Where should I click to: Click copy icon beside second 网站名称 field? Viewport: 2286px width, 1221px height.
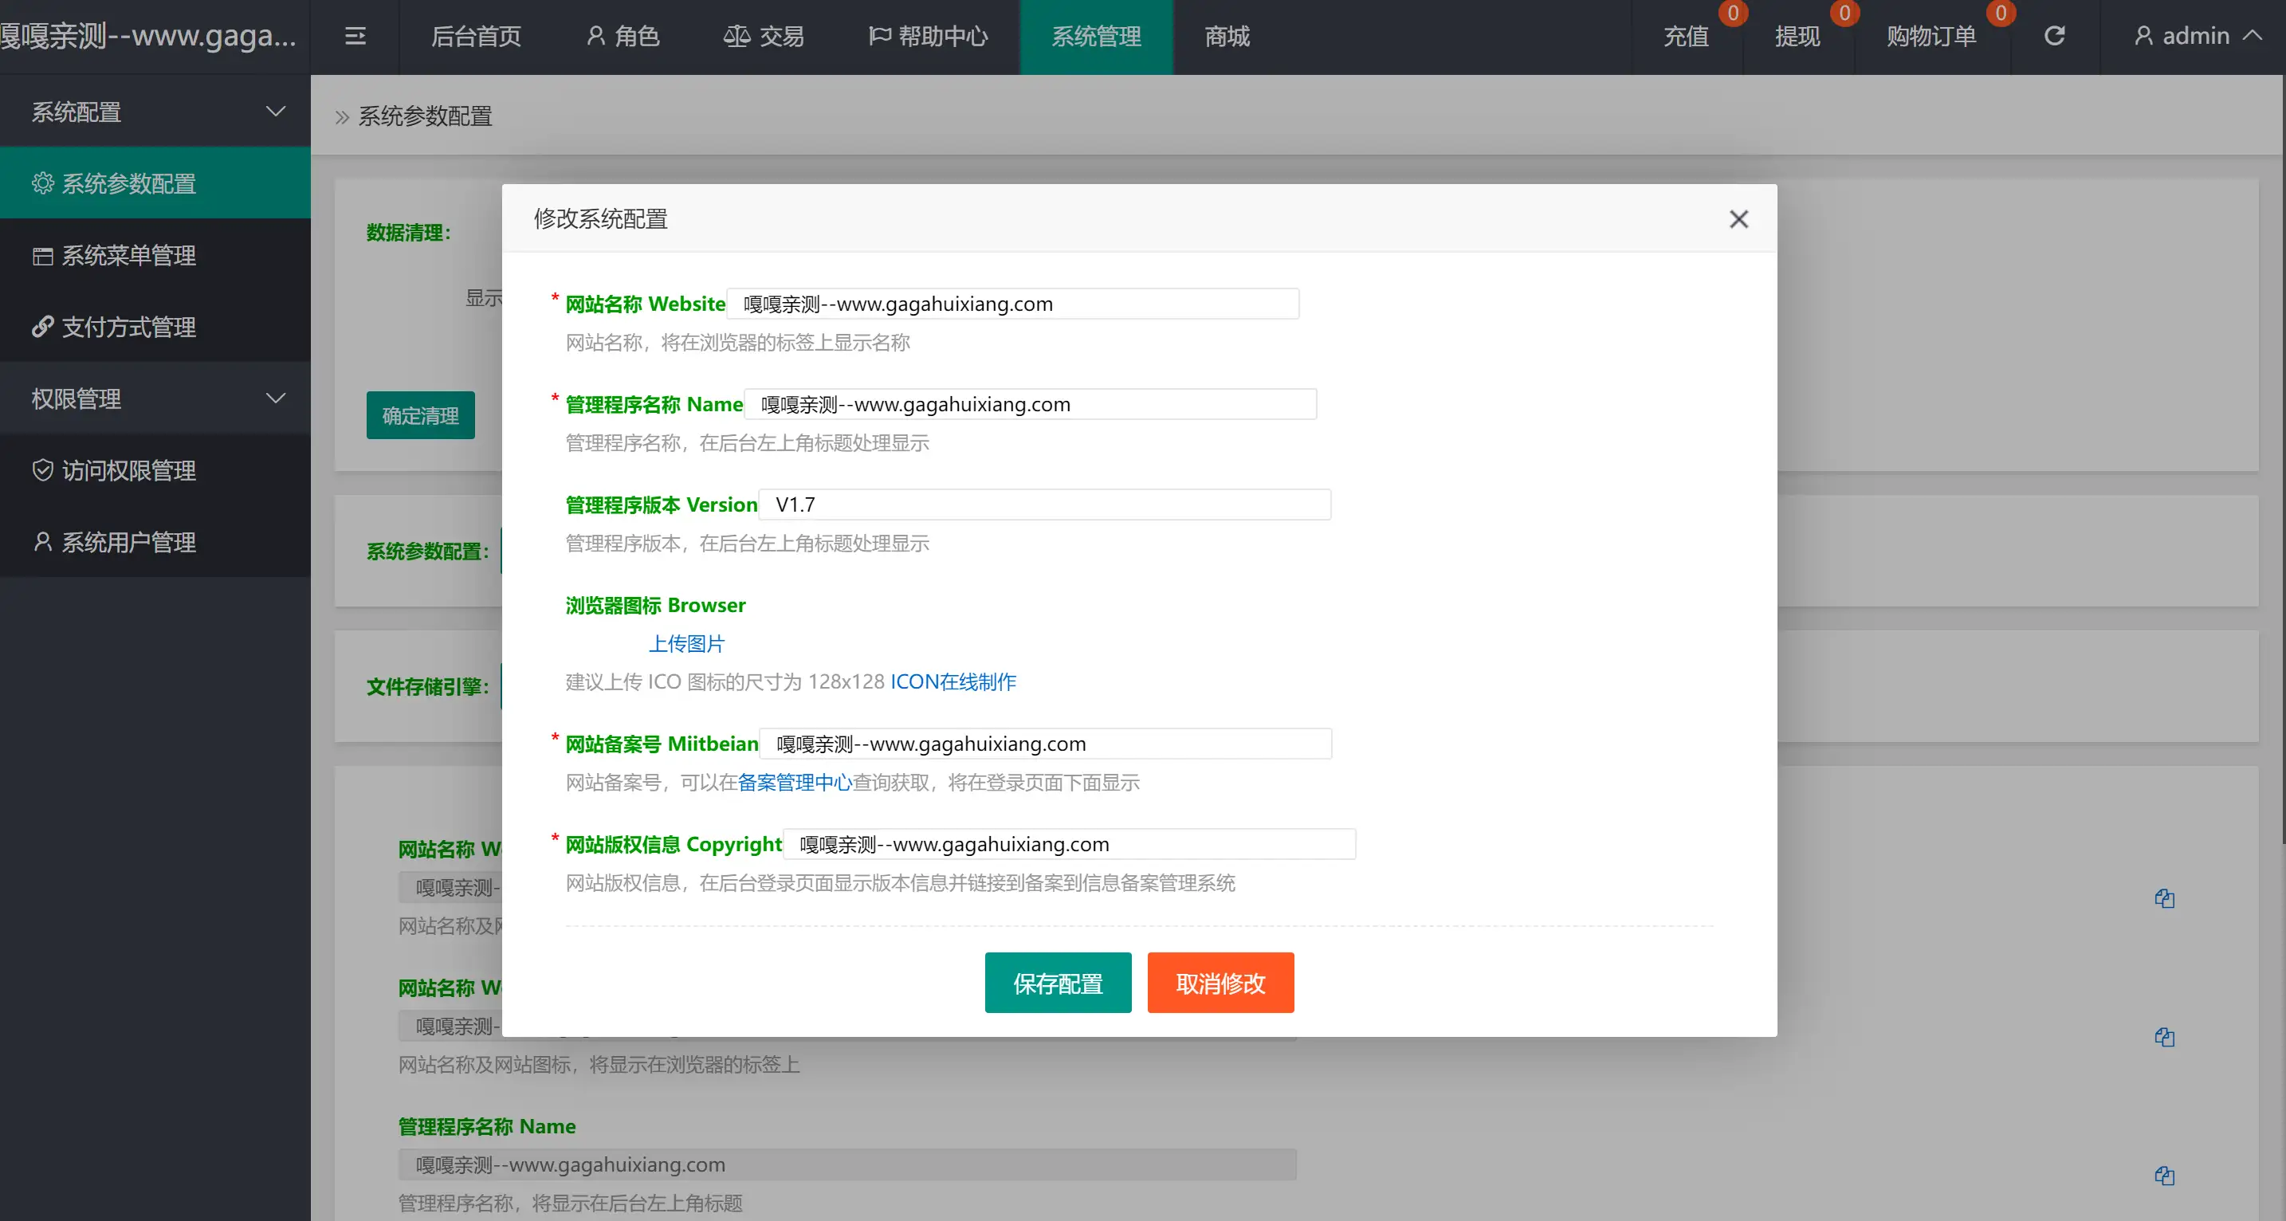click(2164, 1038)
